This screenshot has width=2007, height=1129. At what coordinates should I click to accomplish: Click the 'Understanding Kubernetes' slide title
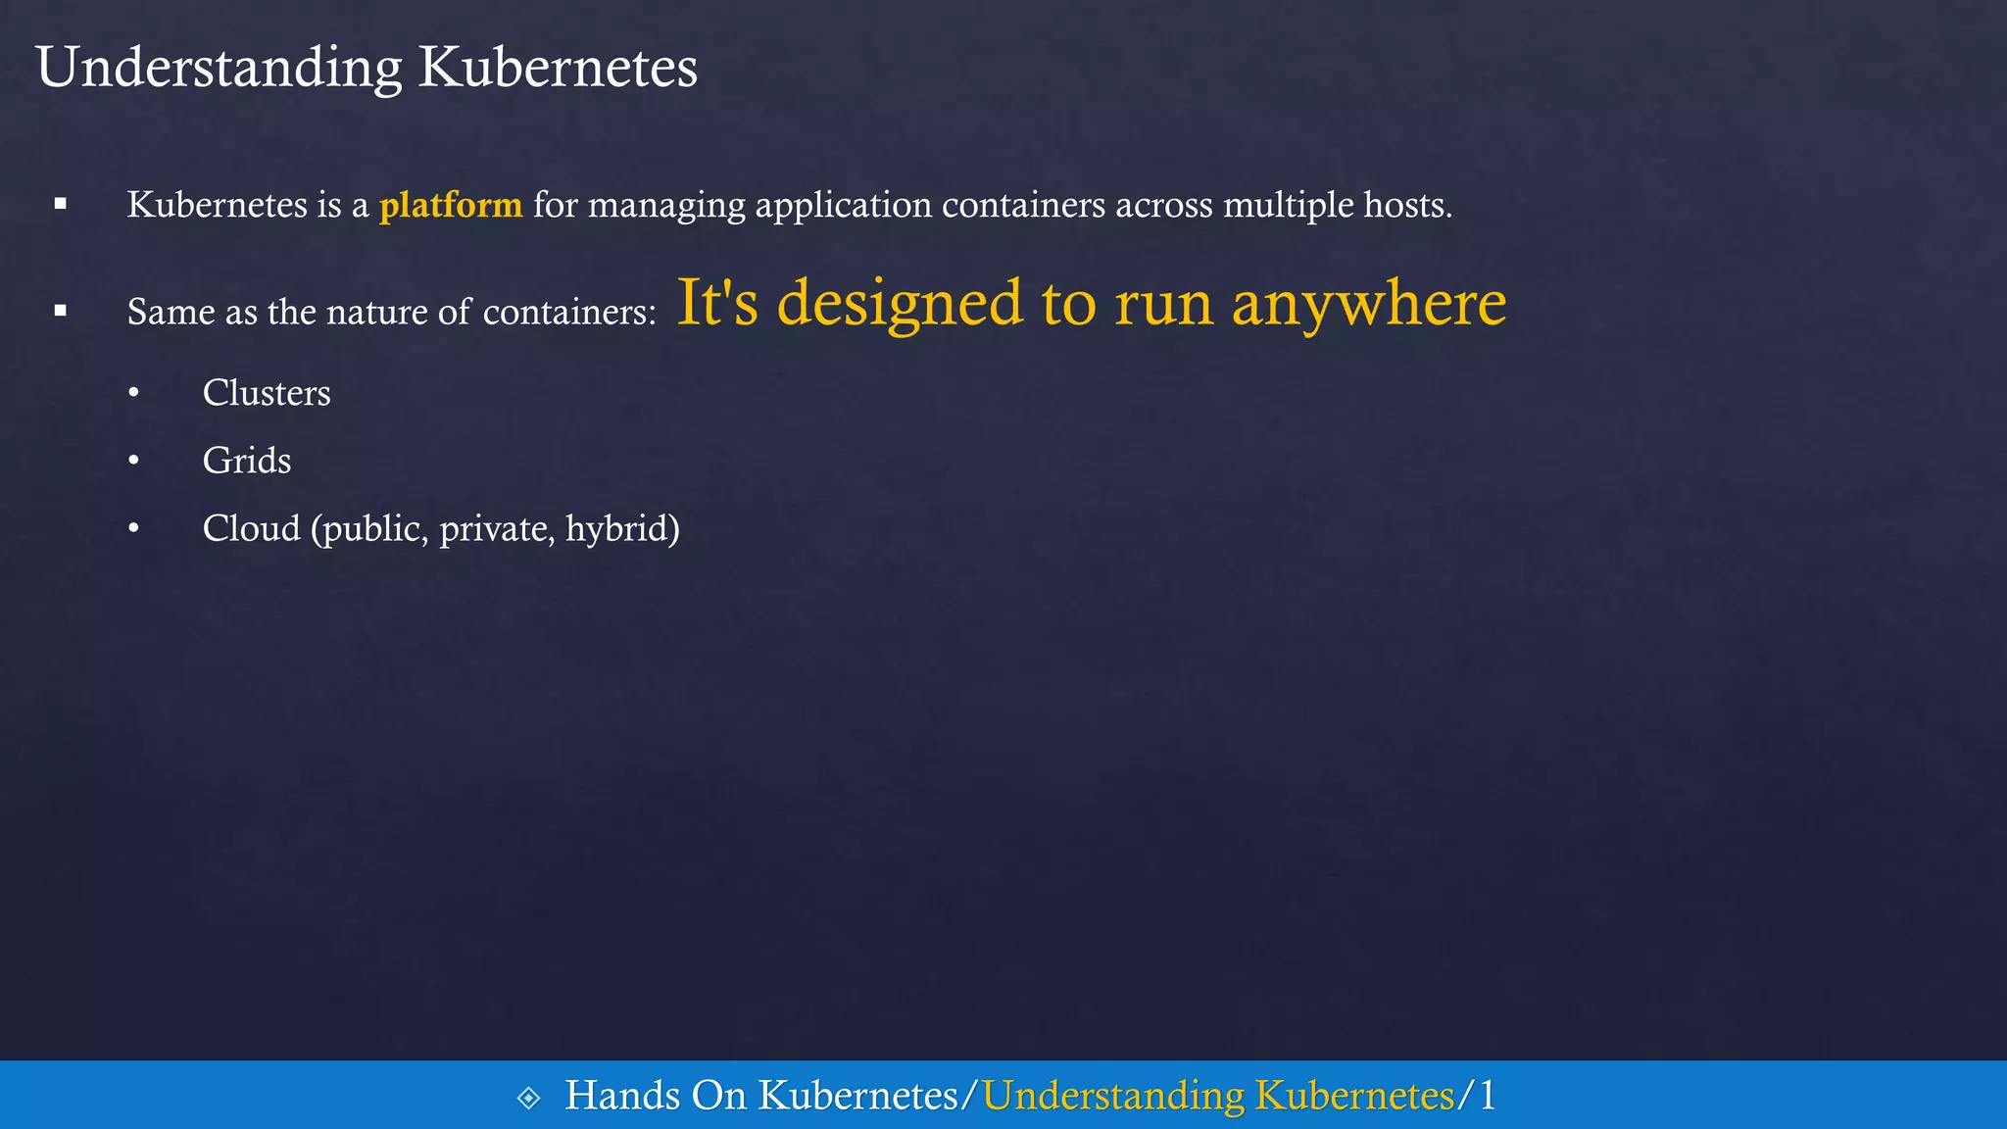click(x=367, y=69)
